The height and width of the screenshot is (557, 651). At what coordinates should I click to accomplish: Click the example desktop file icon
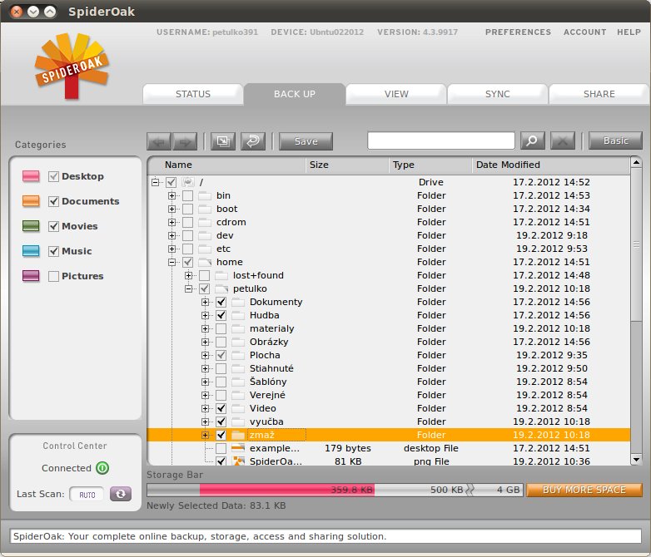(x=238, y=448)
